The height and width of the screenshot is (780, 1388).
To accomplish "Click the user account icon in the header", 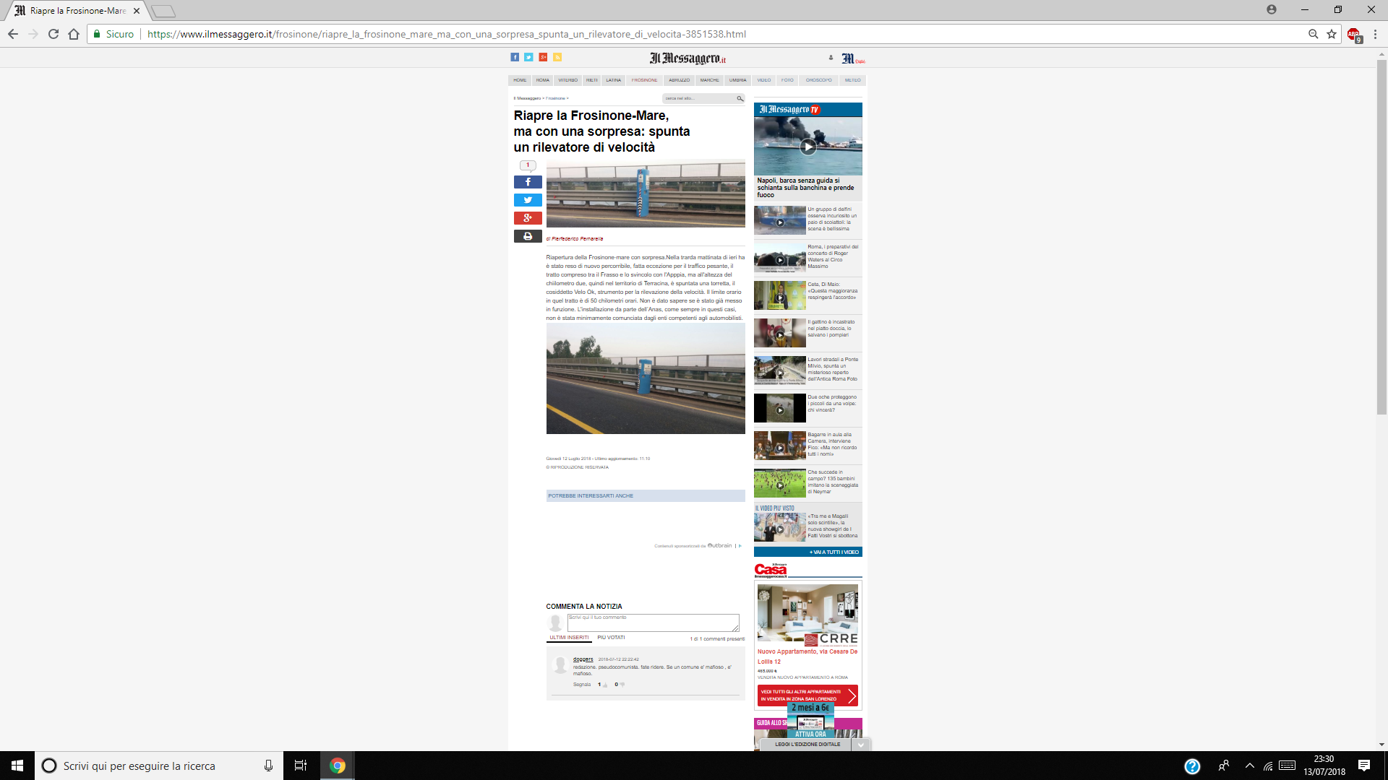I will (x=831, y=58).
